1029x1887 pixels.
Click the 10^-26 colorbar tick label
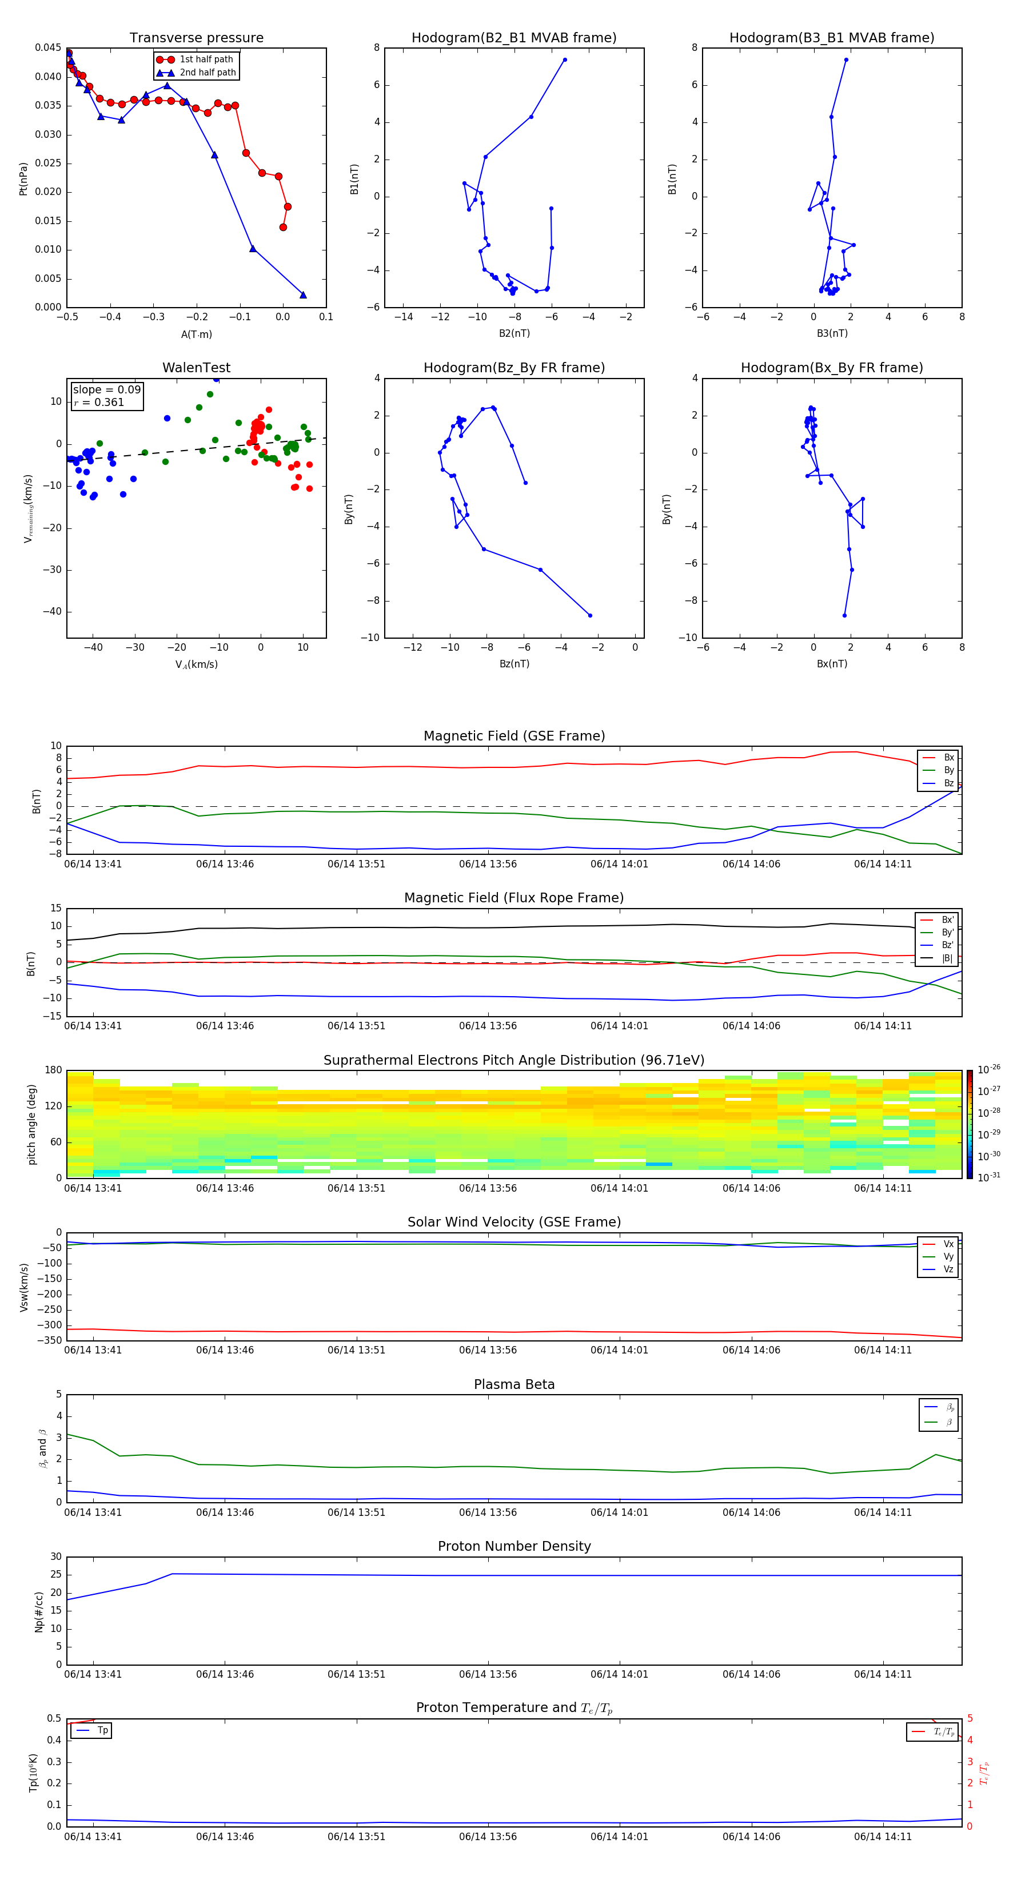click(989, 1069)
